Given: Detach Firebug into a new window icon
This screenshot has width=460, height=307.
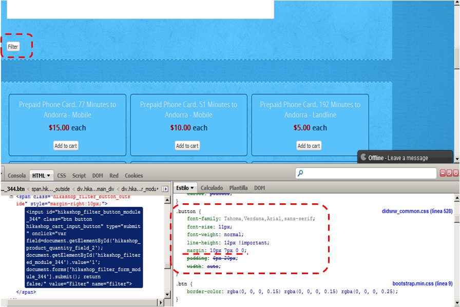Looking at the screenshot, I should coord(449,173).
